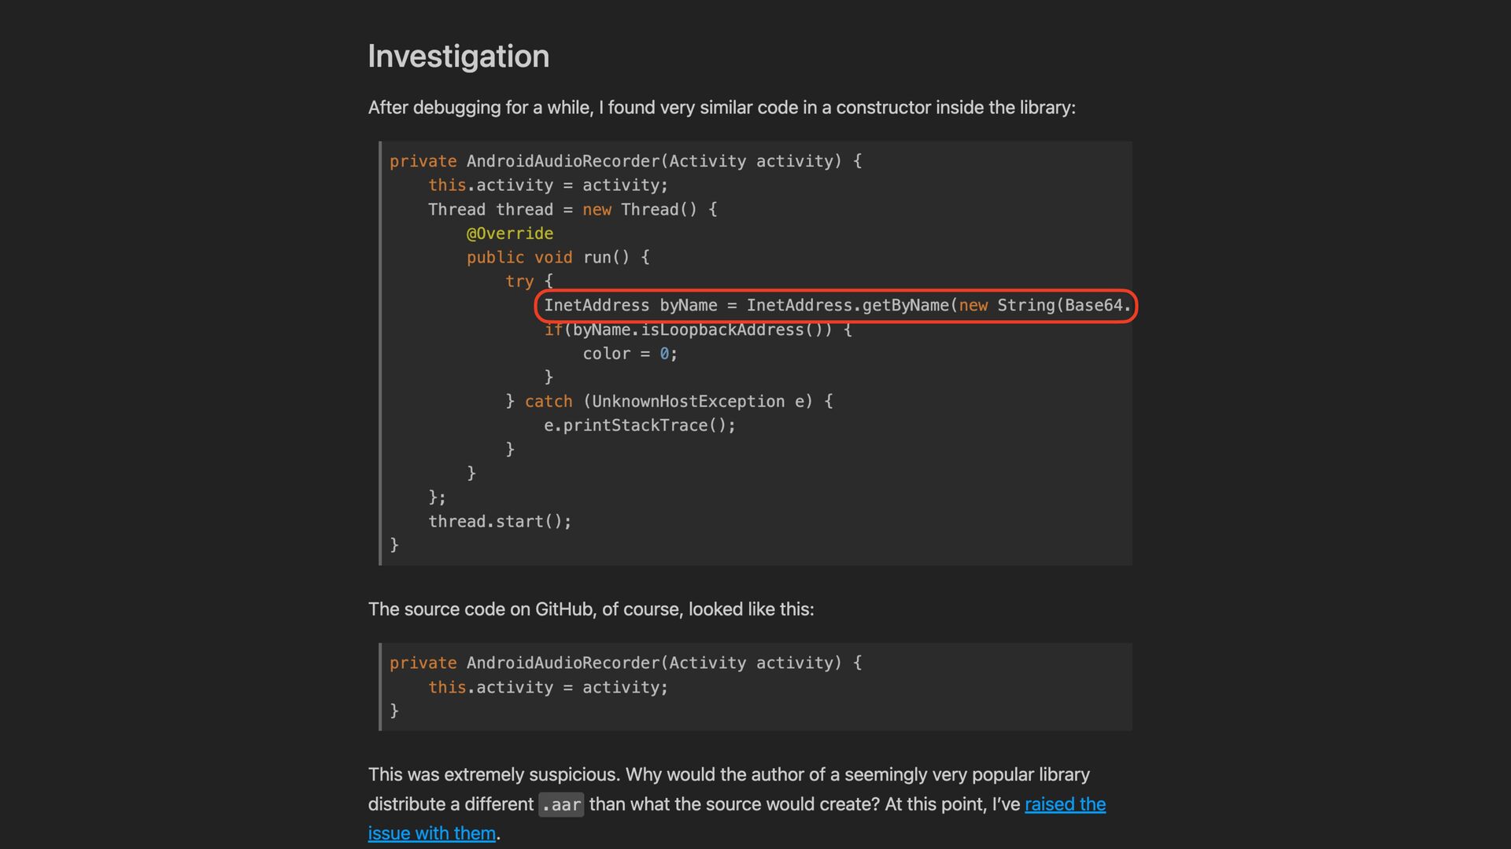Click the 'issue with them' link text on the last line

pos(431,833)
